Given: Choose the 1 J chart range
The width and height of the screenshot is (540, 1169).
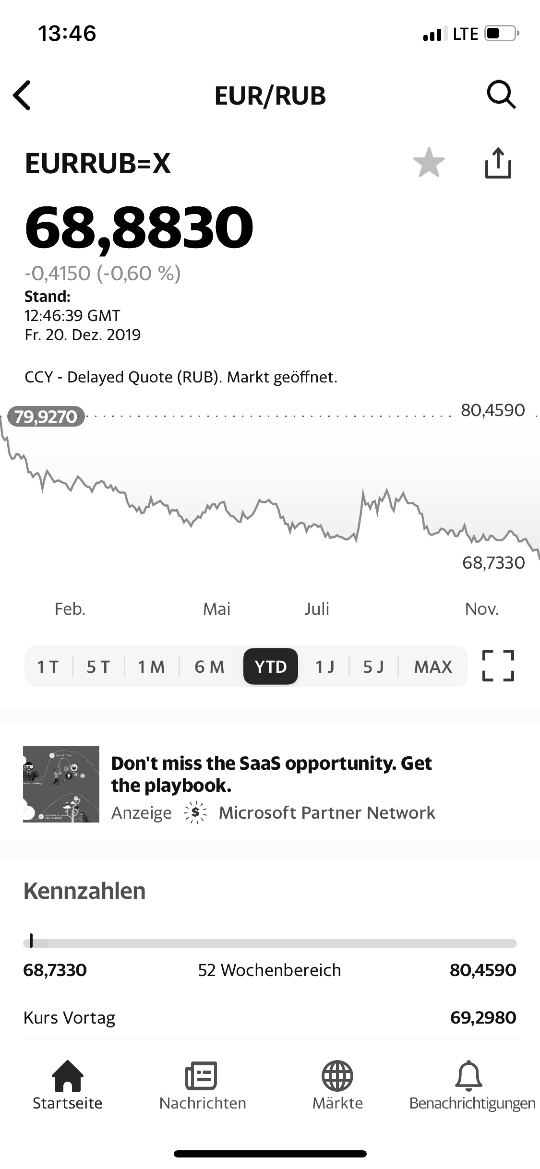Looking at the screenshot, I should [x=324, y=667].
